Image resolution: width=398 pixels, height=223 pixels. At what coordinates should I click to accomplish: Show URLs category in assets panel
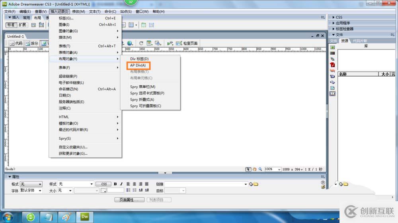point(332,59)
